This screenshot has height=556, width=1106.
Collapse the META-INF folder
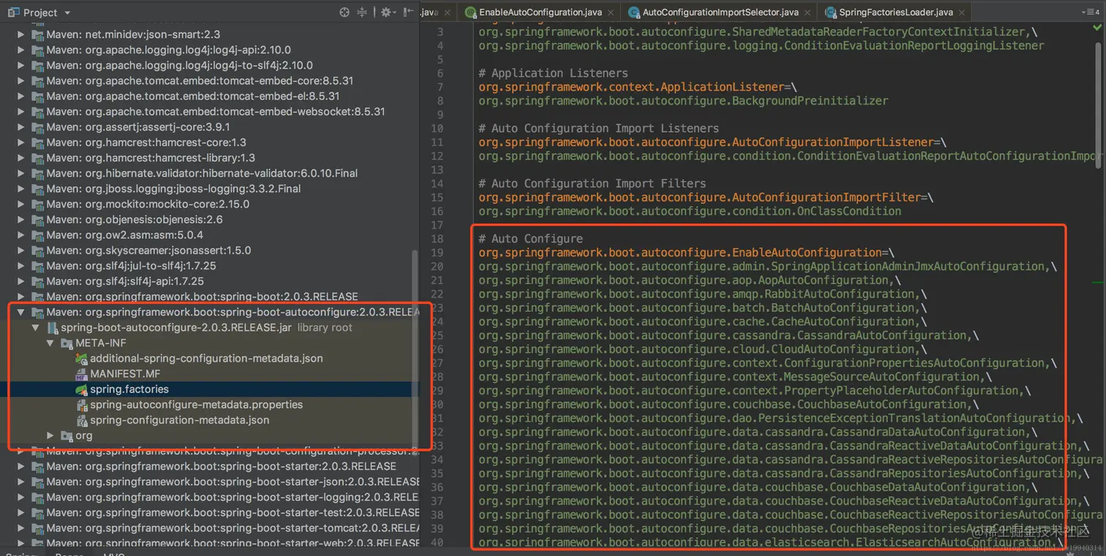50,343
